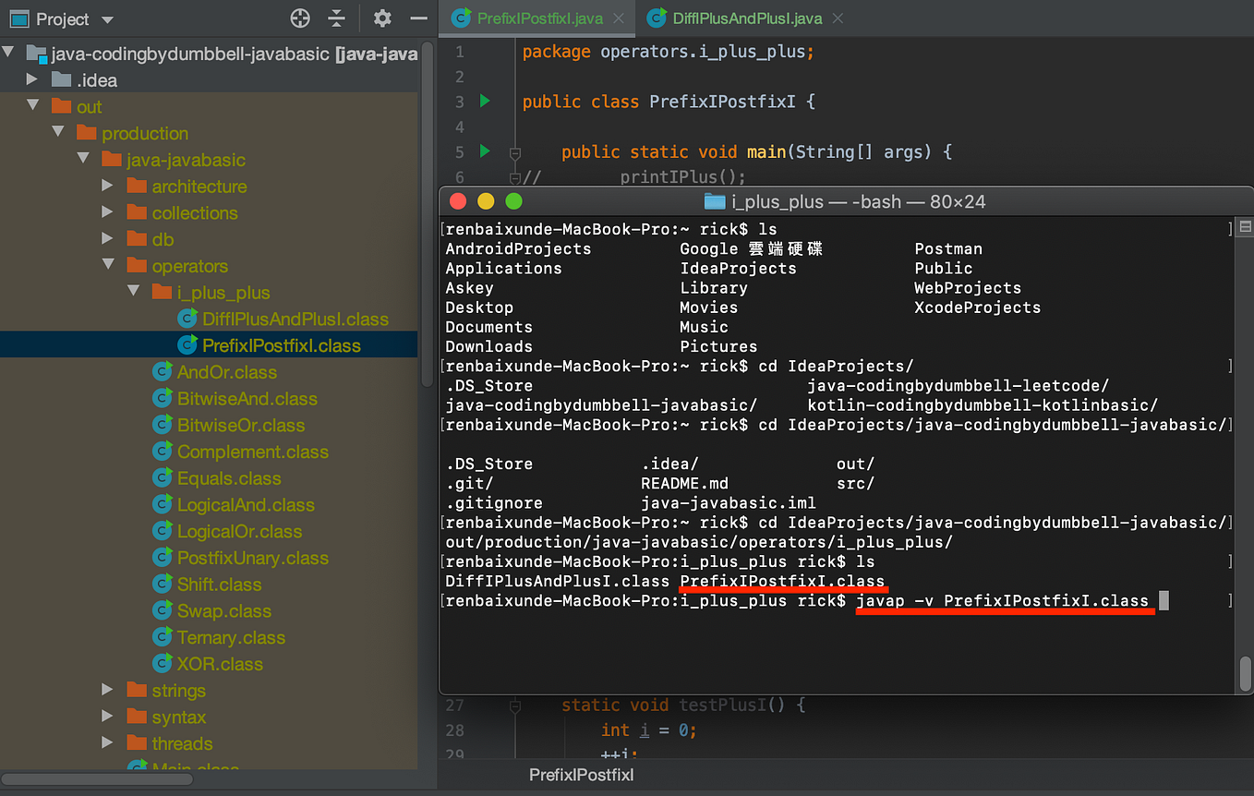Click the Scroll-to-Source crosshair icon
This screenshot has width=1254, height=796.
pyautogui.click(x=299, y=18)
